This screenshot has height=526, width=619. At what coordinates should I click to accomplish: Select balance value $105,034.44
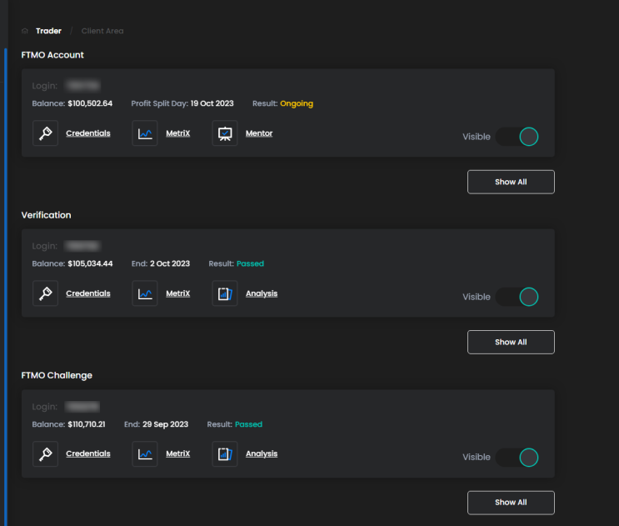90,263
